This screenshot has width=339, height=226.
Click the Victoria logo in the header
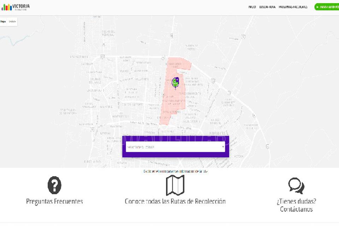[x=16, y=7]
